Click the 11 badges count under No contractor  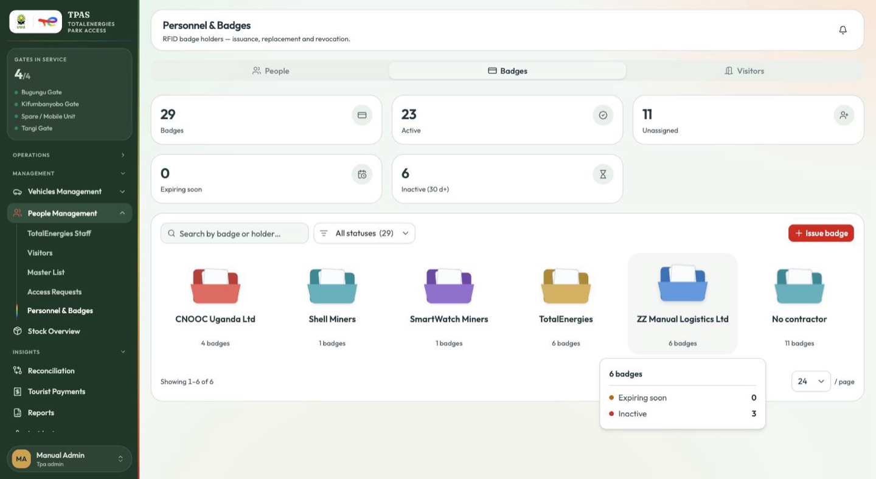(x=799, y=343)
